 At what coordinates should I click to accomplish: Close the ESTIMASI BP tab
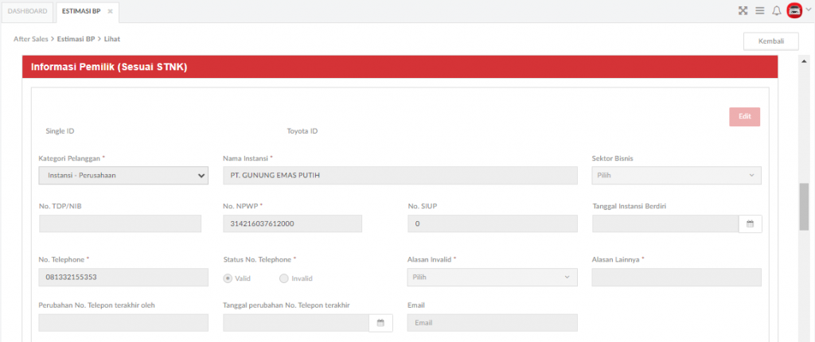(x=110, y=11)
